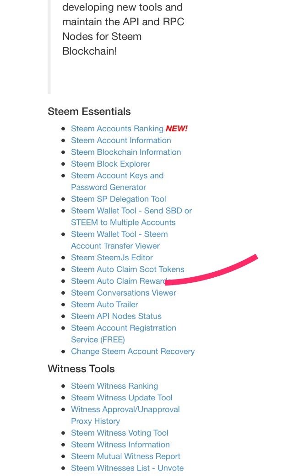Screen dimensions: 293x476
Task: View the Steem Conversations Viewer
Action: point(123,293)
